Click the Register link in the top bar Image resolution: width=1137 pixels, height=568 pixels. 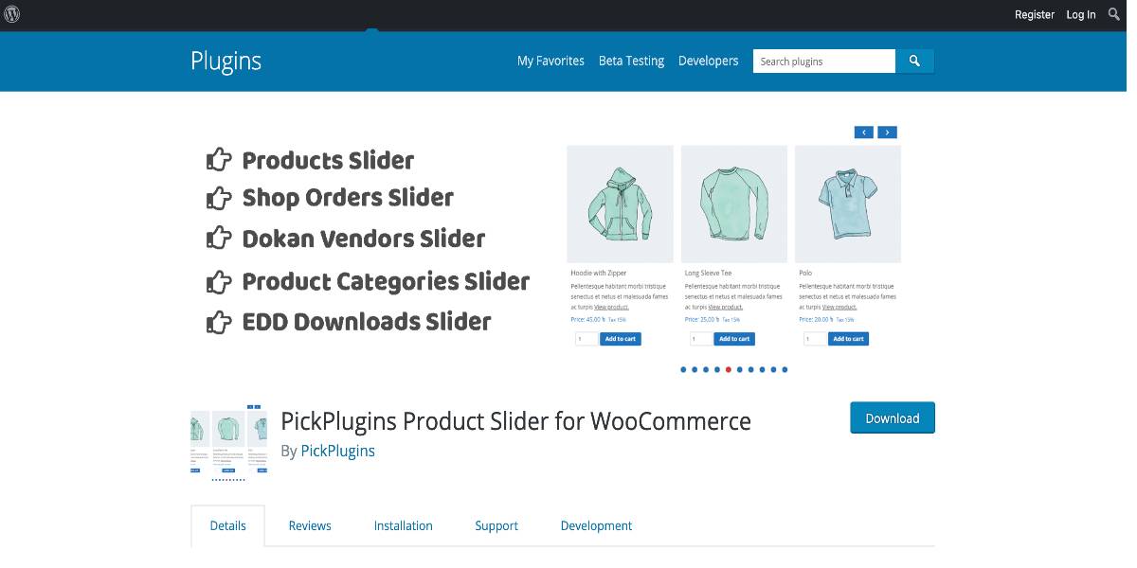(1035, 14)
